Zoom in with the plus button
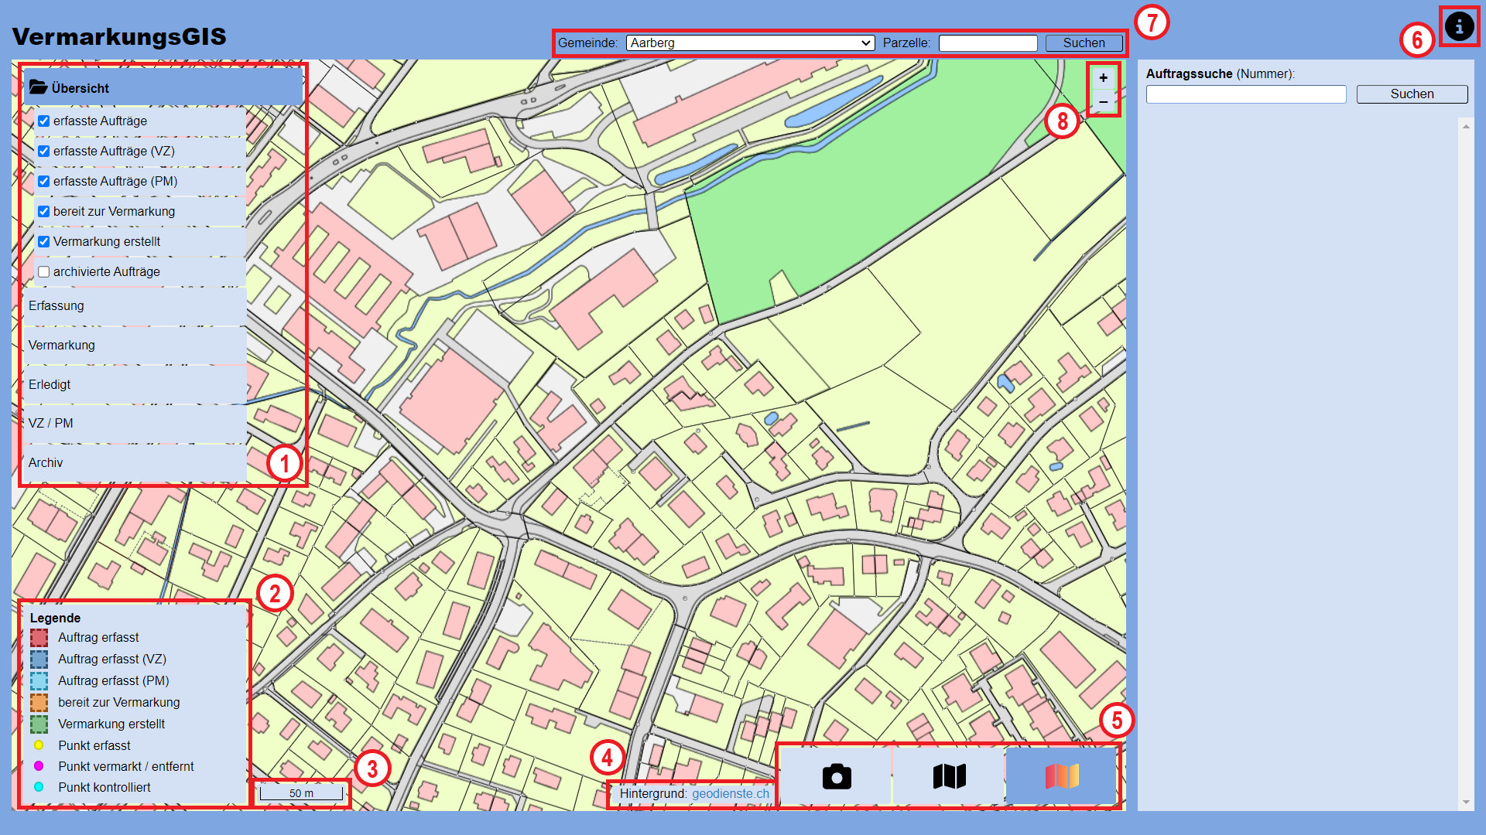This screenshot has width=1486, height=835. (x=1103, y=77)
